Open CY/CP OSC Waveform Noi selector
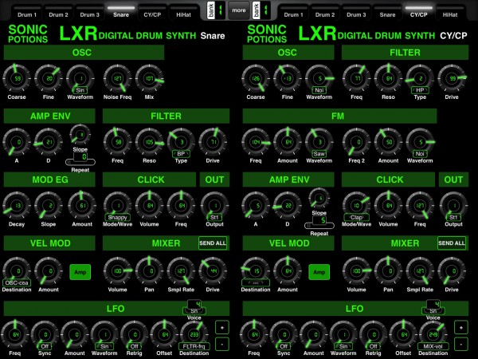478x359 pixels. point(319,90)
